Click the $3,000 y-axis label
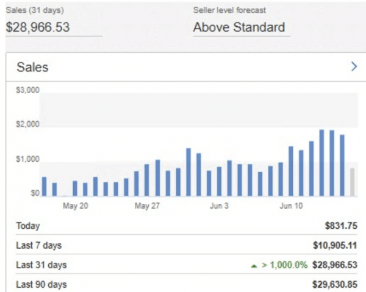 (x=27, y=91)
